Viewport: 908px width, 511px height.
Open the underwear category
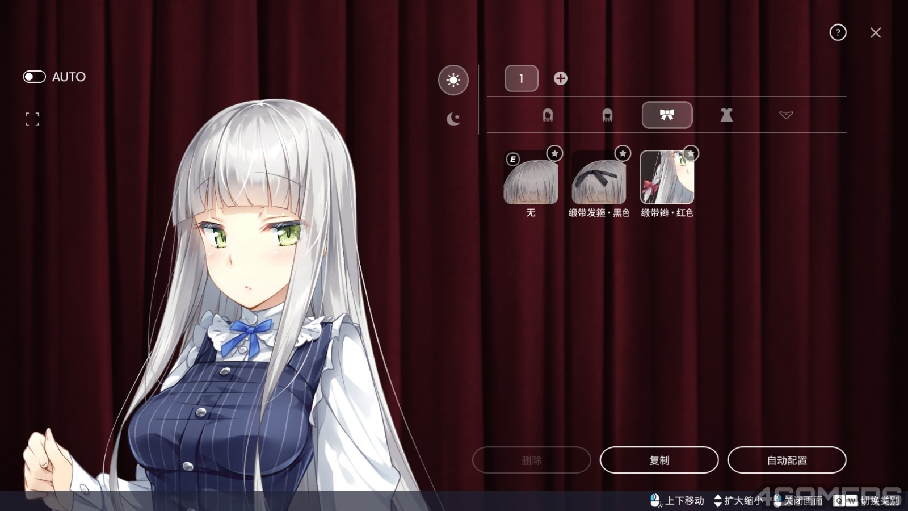coord(786,115)
